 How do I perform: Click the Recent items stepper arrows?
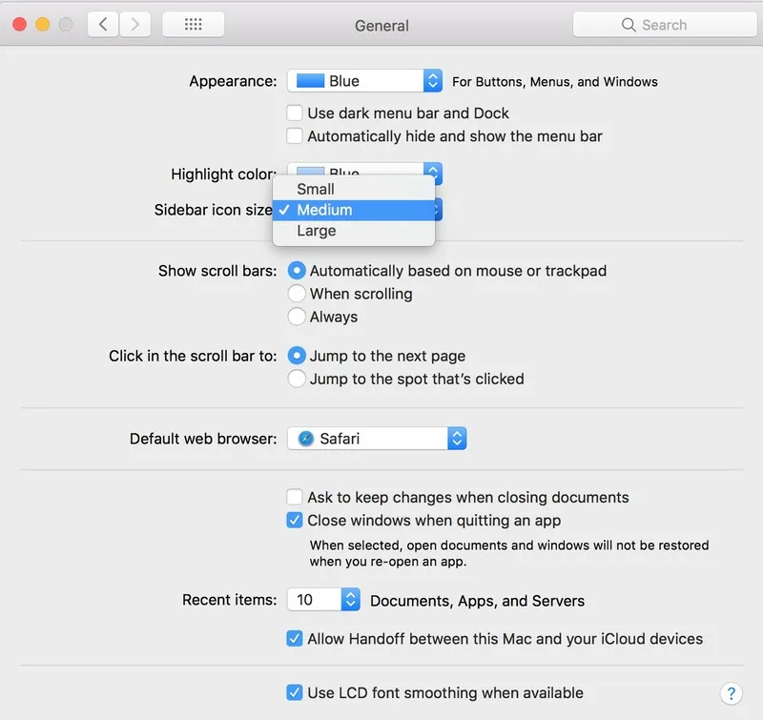click(x=351, y=600)
